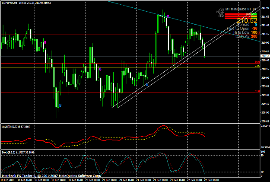Screen dimensions: 270x182
Task: Click the cyan spread value 9
Action: 256,25
